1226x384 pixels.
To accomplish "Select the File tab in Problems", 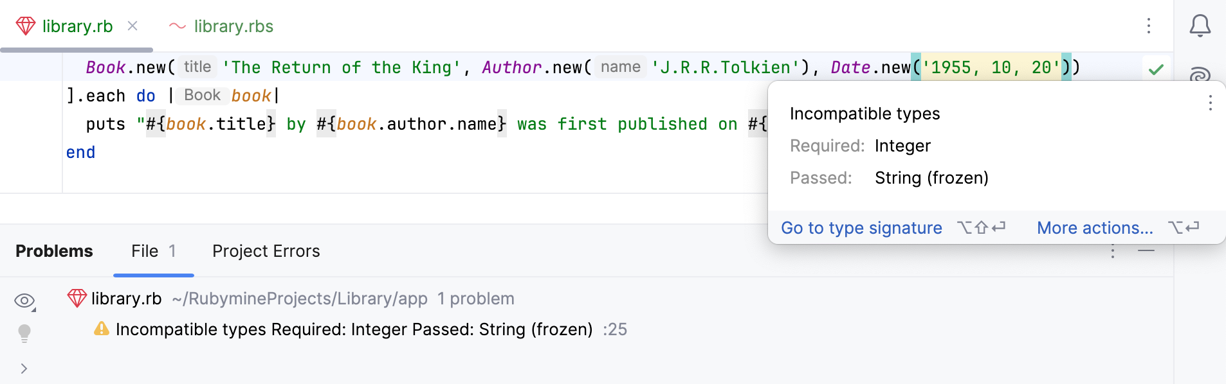I will pyautogui.click(x=153, y=251).
